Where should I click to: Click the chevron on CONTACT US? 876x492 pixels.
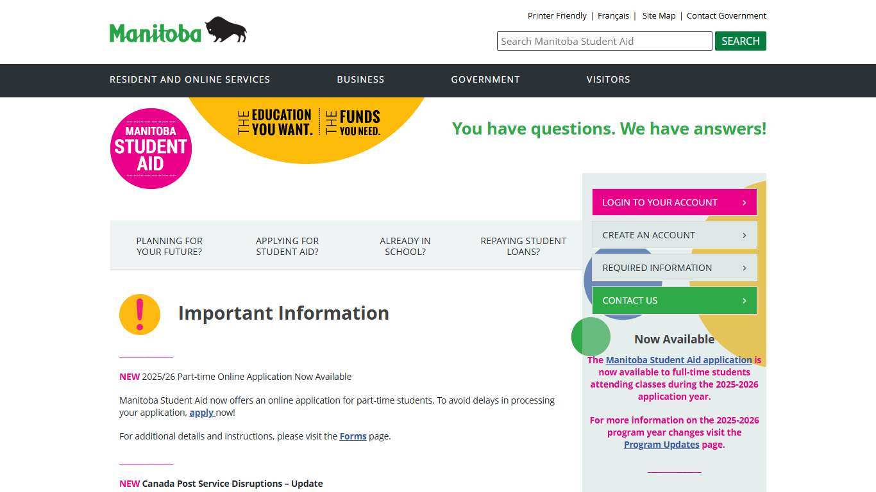click(745, 300)
